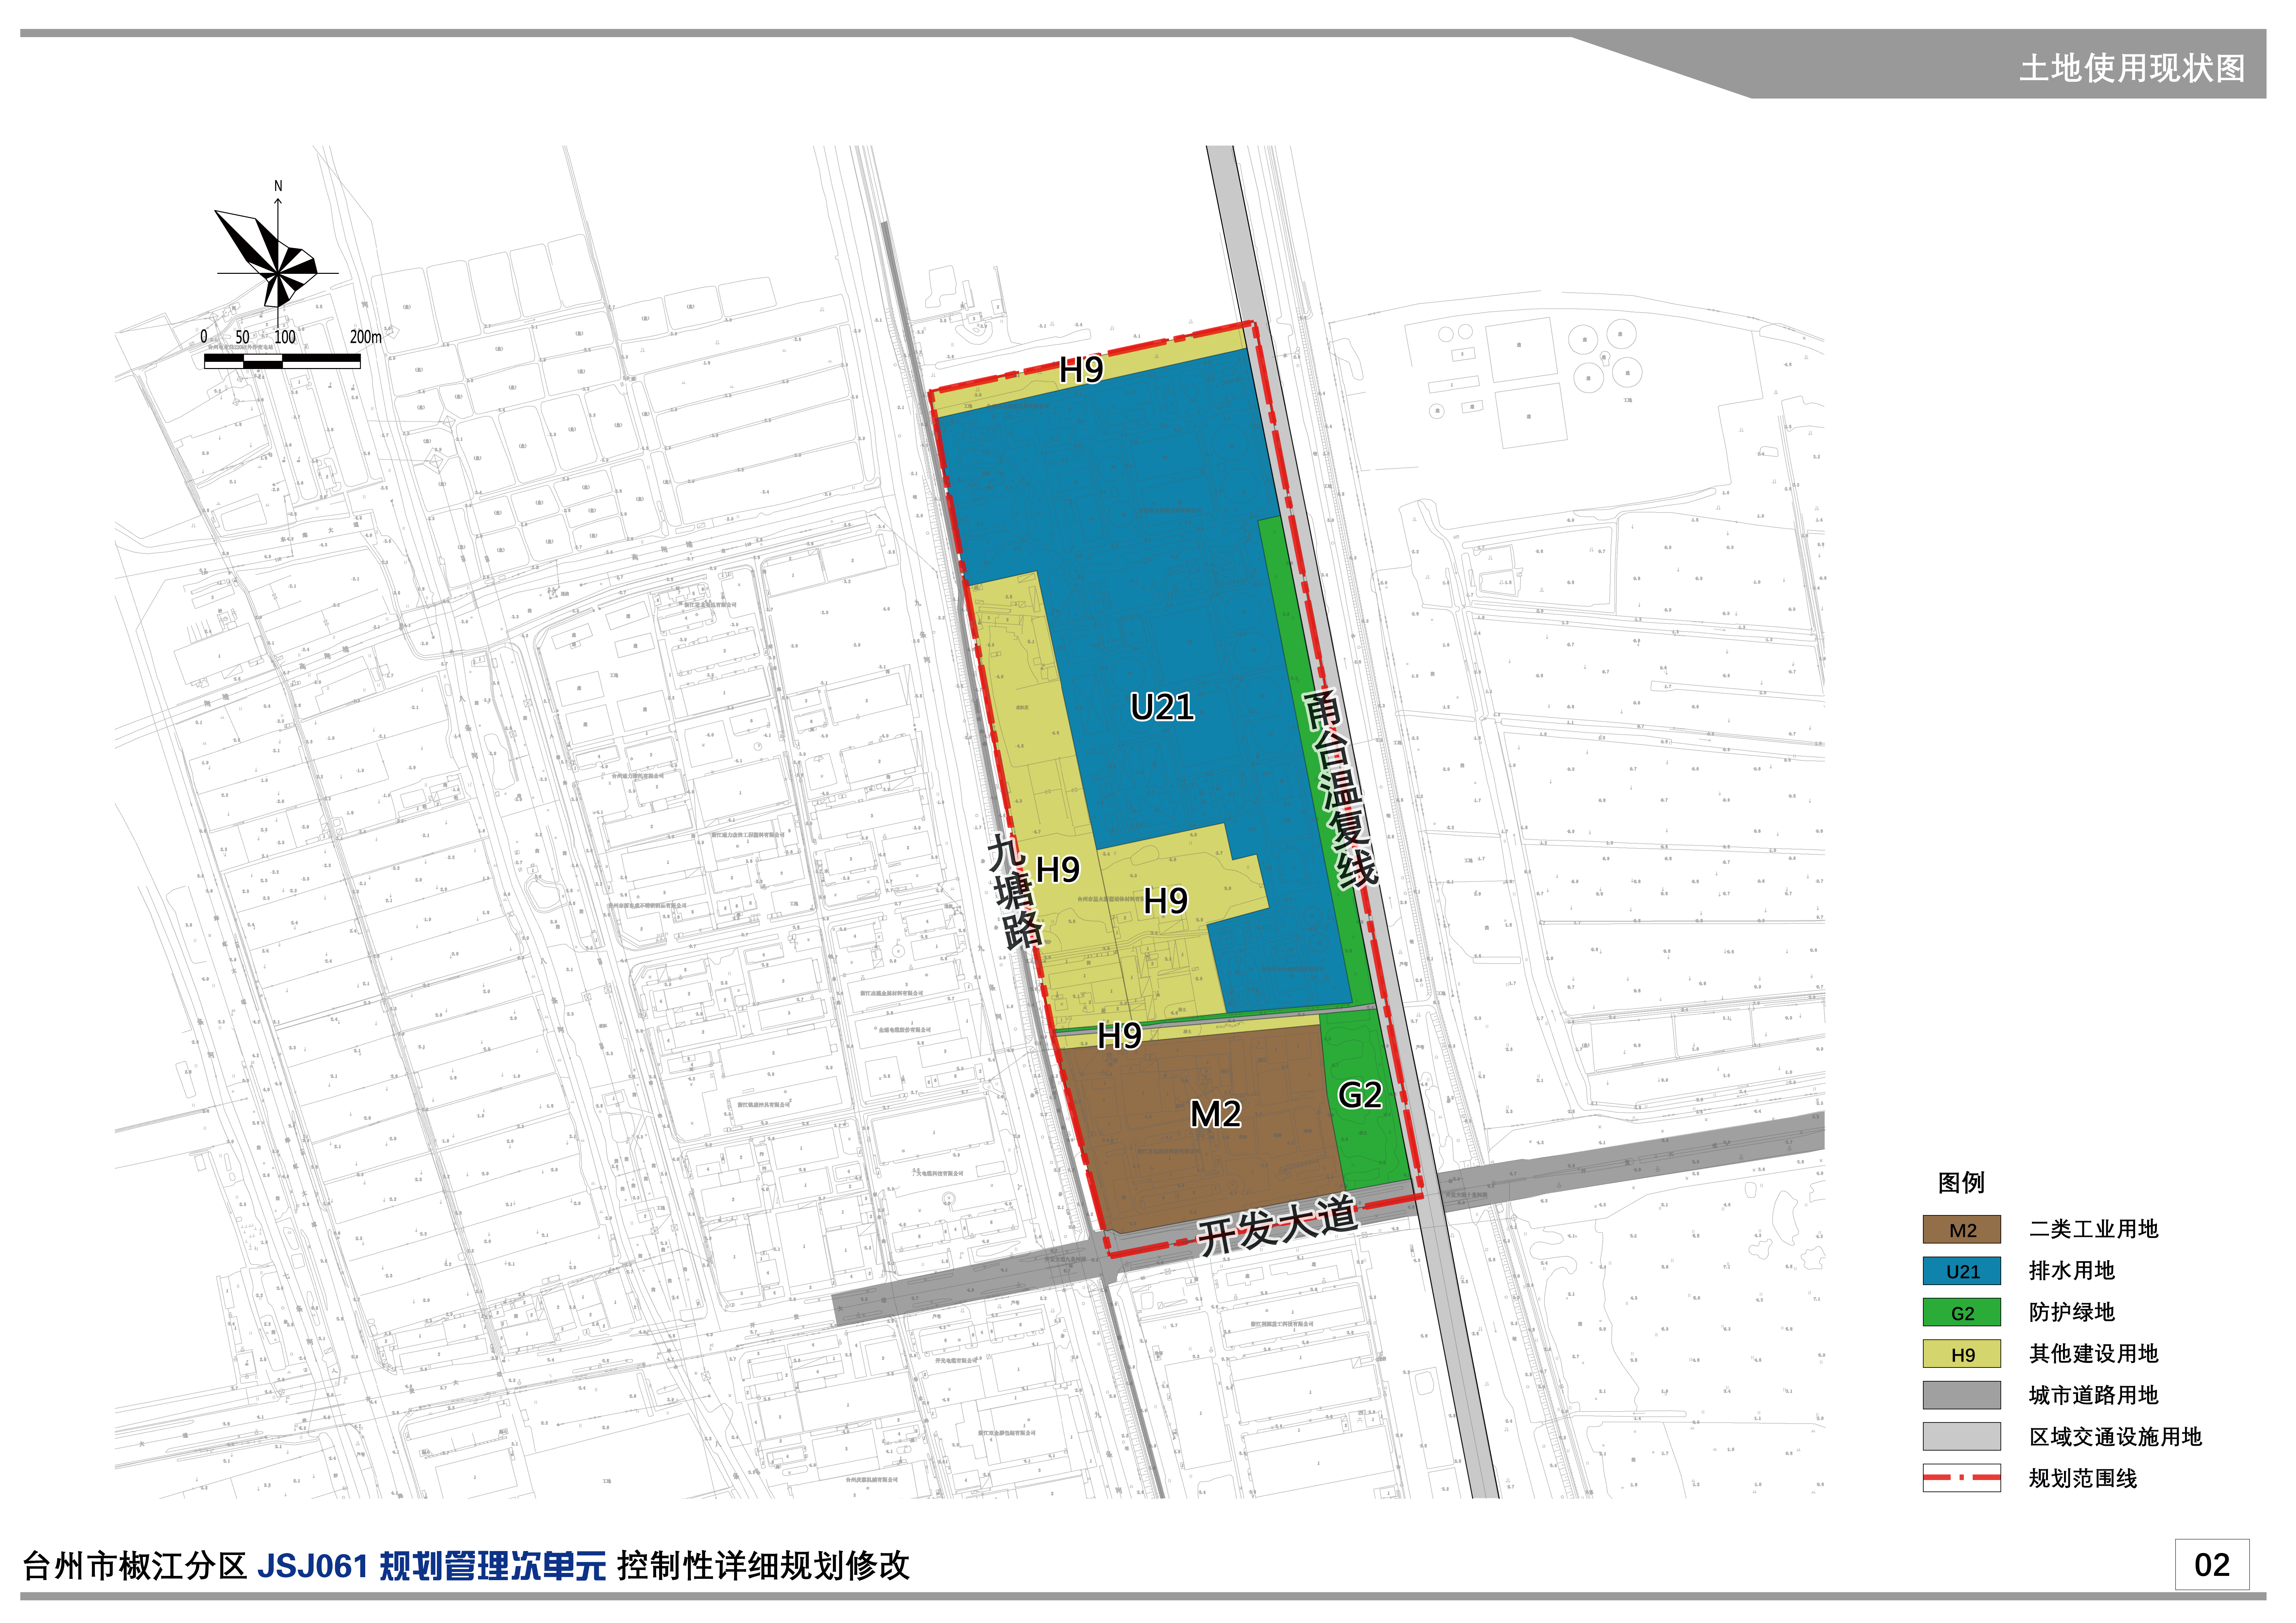Click the 开发大道 road name
This screenshot has width=2296, height=1623.
(1278, 1225)
